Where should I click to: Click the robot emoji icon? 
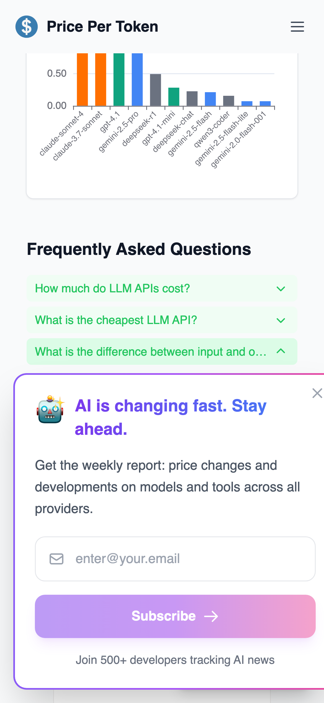[x=50, y=410]
